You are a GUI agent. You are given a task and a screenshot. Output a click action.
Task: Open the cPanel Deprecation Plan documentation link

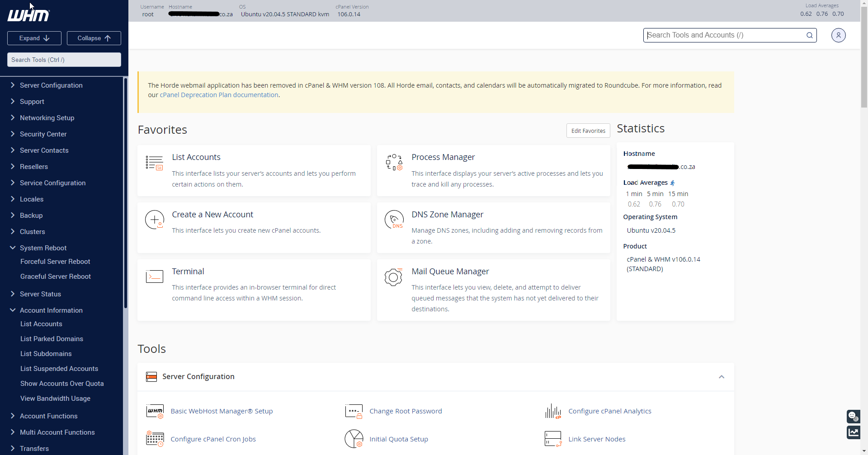(219, 95)
